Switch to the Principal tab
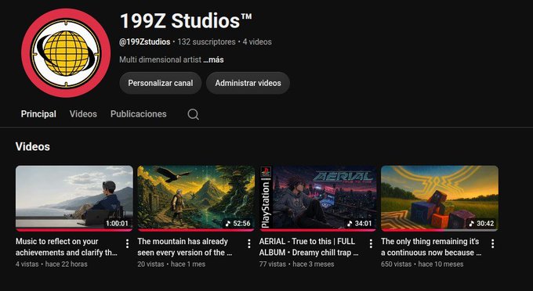Image resolution: width=533 pixels, height=291 pixels. click(x=38, y=114)
